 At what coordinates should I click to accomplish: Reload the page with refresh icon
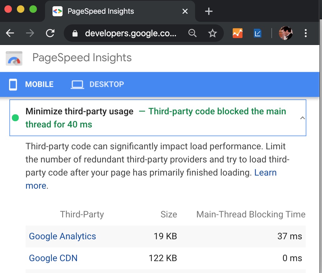point(50,33)
